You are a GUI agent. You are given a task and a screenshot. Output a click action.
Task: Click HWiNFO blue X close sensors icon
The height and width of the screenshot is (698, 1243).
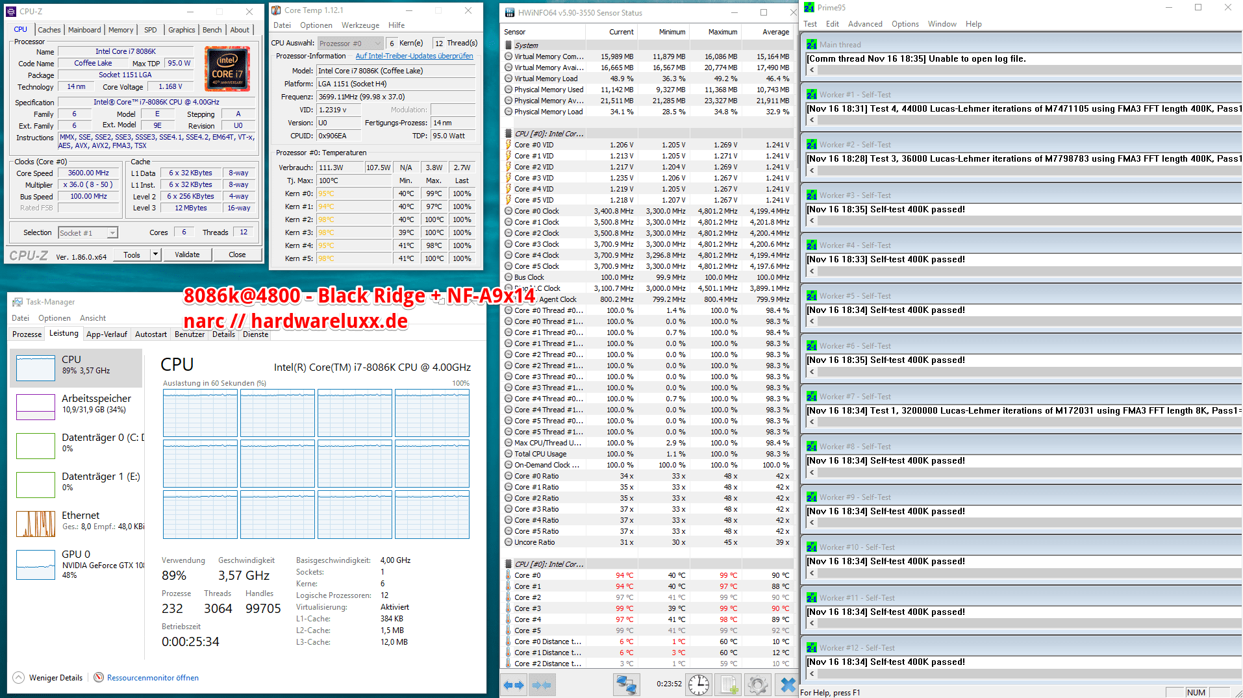788,685
